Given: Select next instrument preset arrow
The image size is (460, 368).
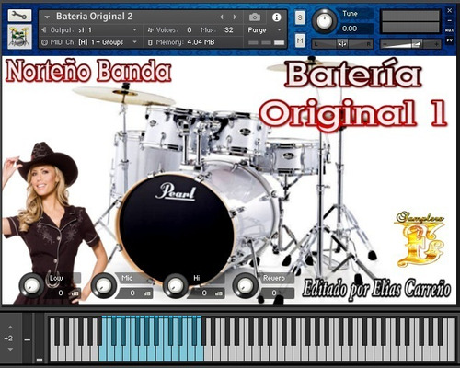Looking at the screenshot, I should click(235, 17).
